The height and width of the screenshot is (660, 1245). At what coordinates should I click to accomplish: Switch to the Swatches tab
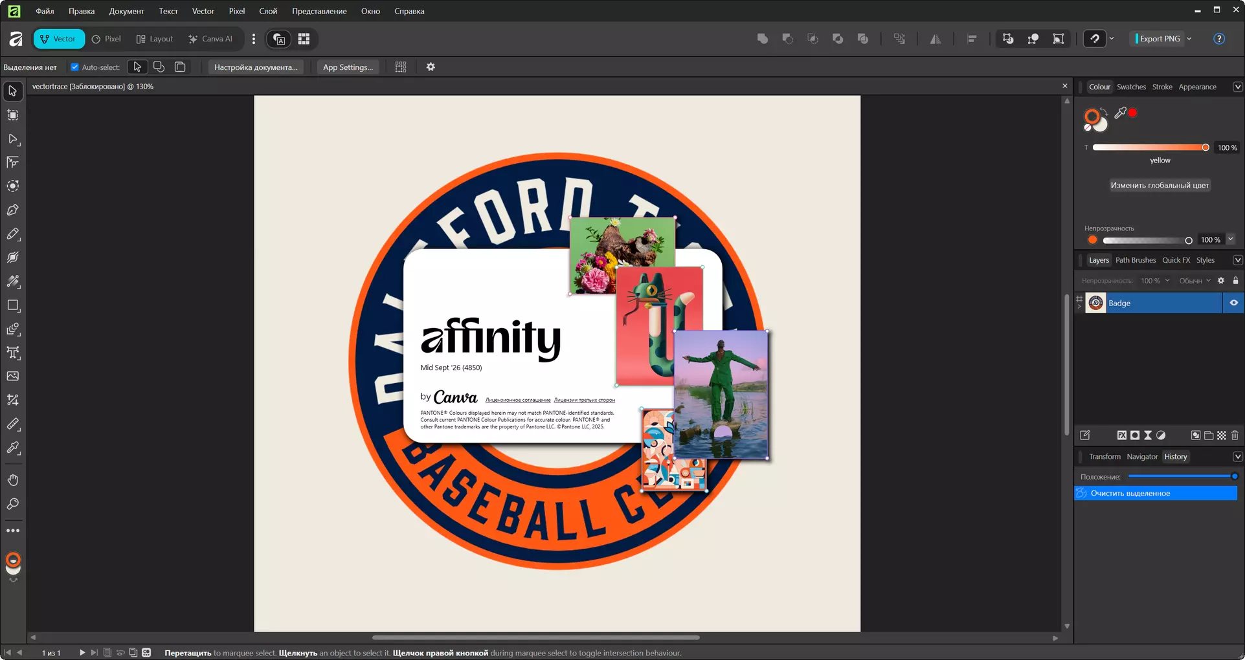[x=1131, y=87]
